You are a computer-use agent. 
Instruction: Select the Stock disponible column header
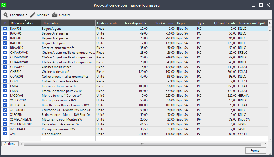[135, 23]
